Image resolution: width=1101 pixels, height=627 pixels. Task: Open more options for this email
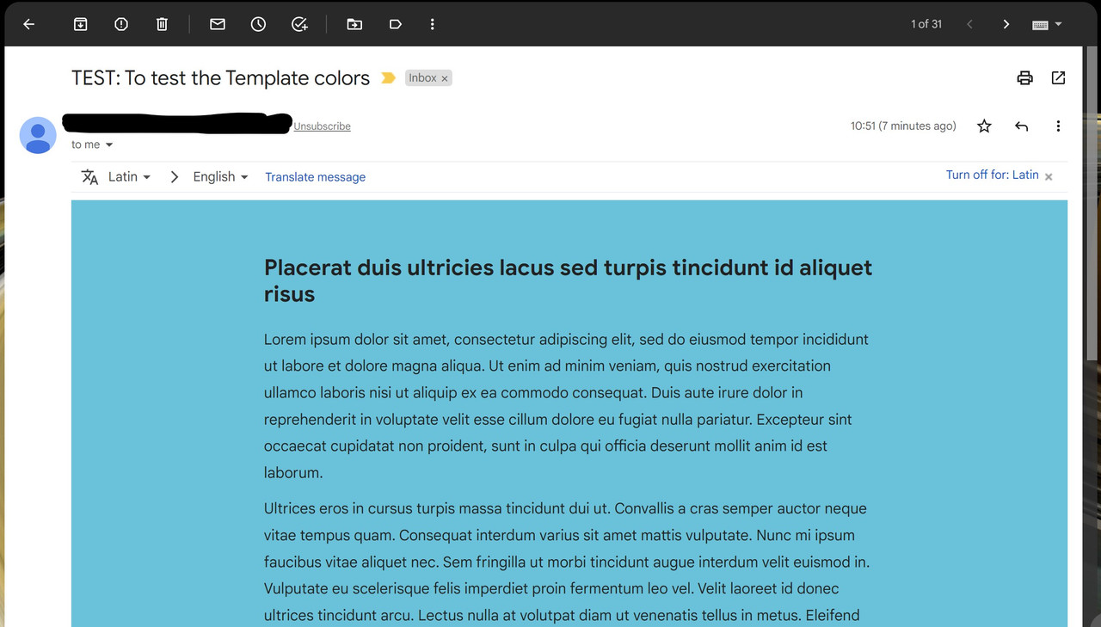click(x=1058, y=126)
